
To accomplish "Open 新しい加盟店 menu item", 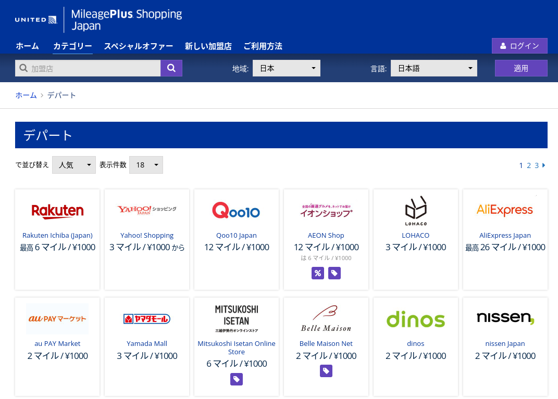I will (208, 46).
